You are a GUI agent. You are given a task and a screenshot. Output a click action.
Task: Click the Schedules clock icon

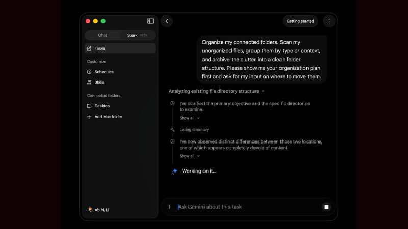pyautogui.click(x=89, y=72)
